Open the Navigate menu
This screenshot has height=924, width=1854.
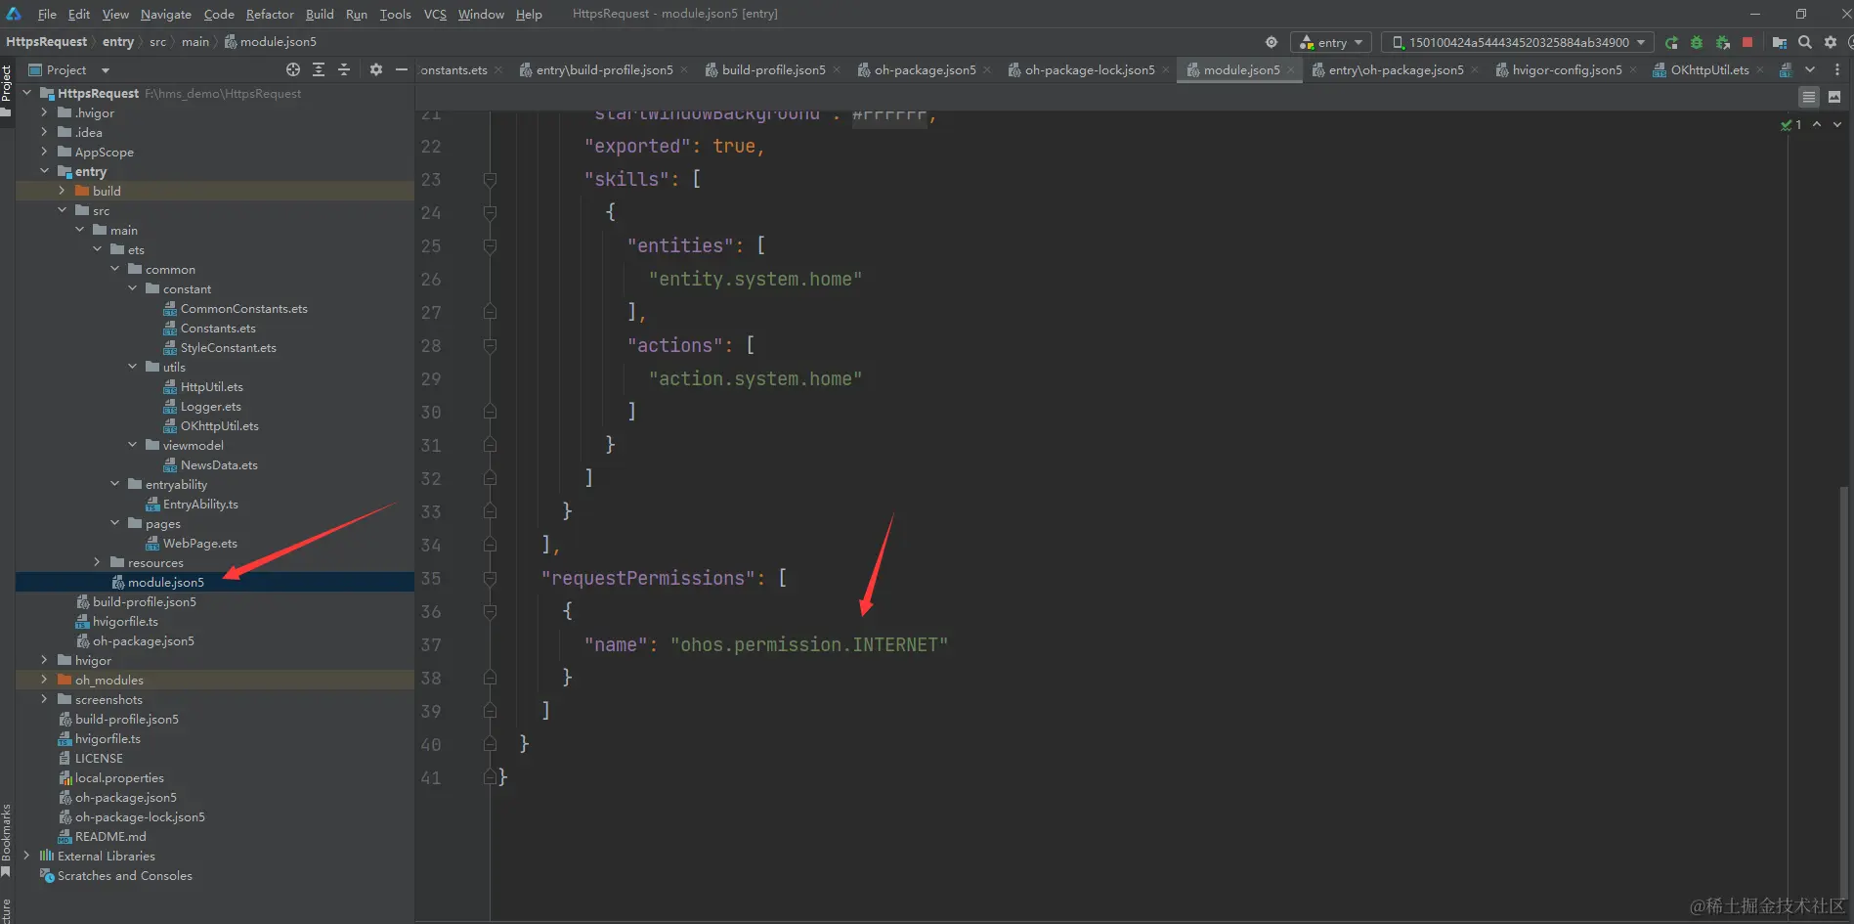click(x=165, y=14)
